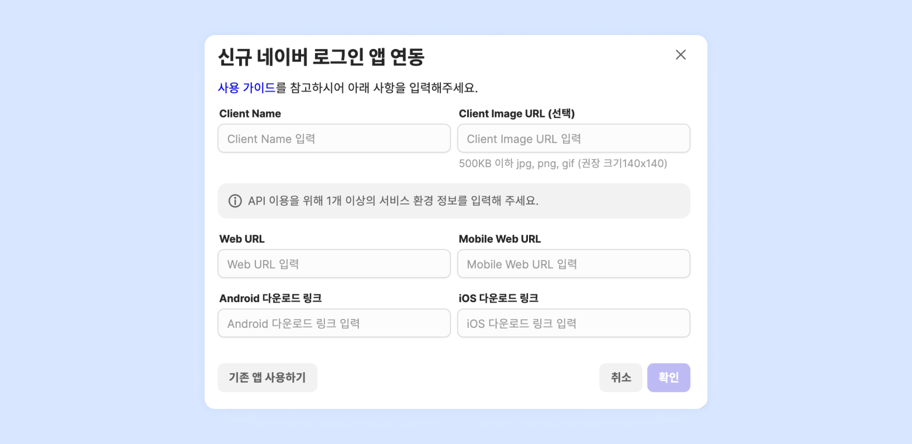Click the Android 다운로드 링크 label
Screen dimensions: 912x444
point(271,299)
